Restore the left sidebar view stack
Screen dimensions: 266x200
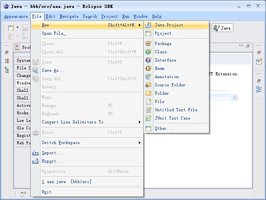[x=7, y=52]
